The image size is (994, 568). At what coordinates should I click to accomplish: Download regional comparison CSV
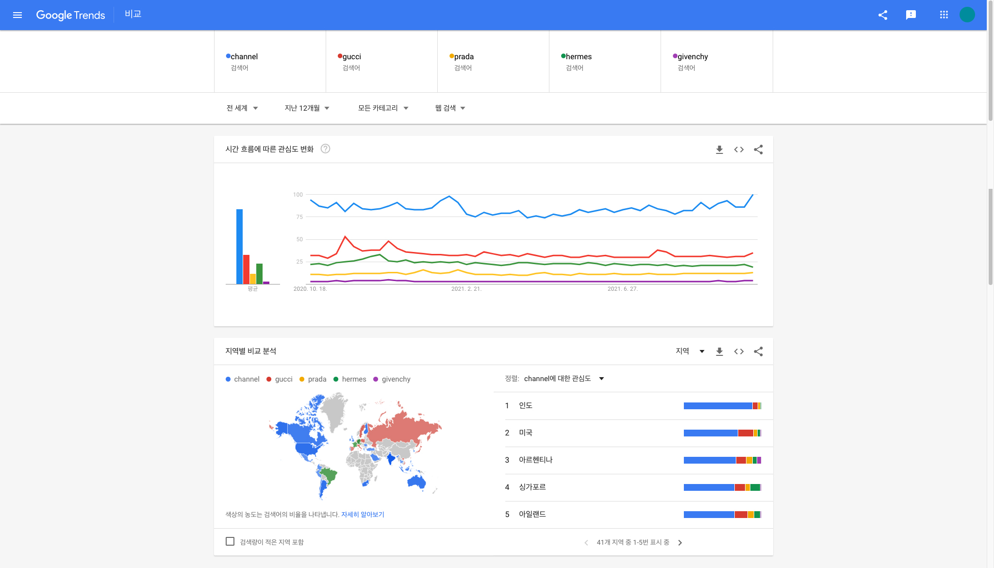click(719, 351)
